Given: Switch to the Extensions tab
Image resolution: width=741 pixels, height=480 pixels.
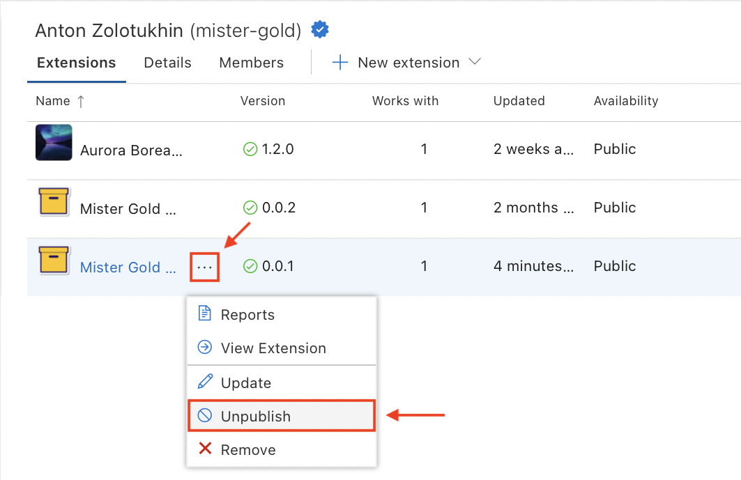Looking at the screenshot, I should [x=76, y=63].
